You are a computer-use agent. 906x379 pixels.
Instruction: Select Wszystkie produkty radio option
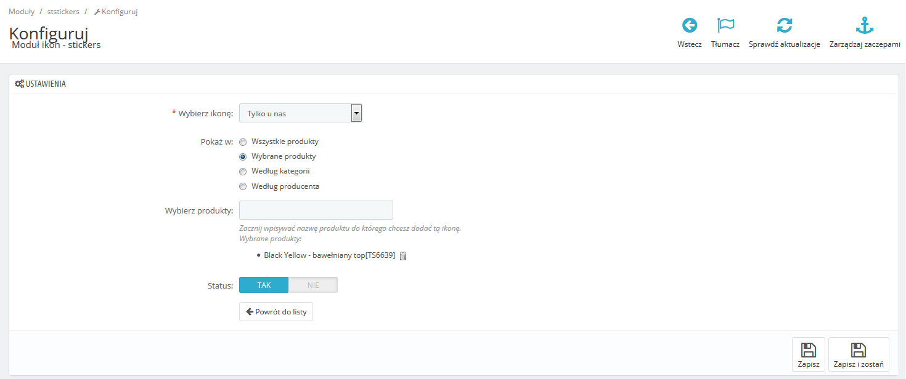tap(243, 142)
